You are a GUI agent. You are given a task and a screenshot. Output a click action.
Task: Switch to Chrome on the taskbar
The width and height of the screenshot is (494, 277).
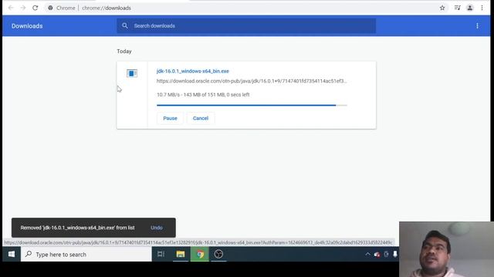click(200, 254)
